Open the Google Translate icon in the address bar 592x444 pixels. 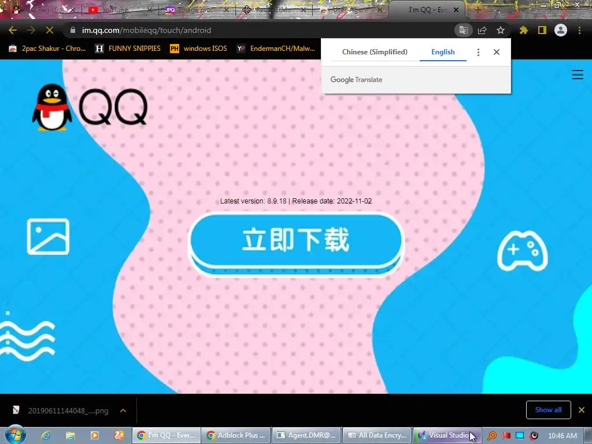tap(464, 30)
